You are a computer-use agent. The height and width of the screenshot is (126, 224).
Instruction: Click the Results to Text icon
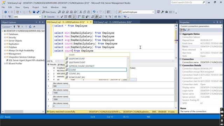[x=92, y=17]
